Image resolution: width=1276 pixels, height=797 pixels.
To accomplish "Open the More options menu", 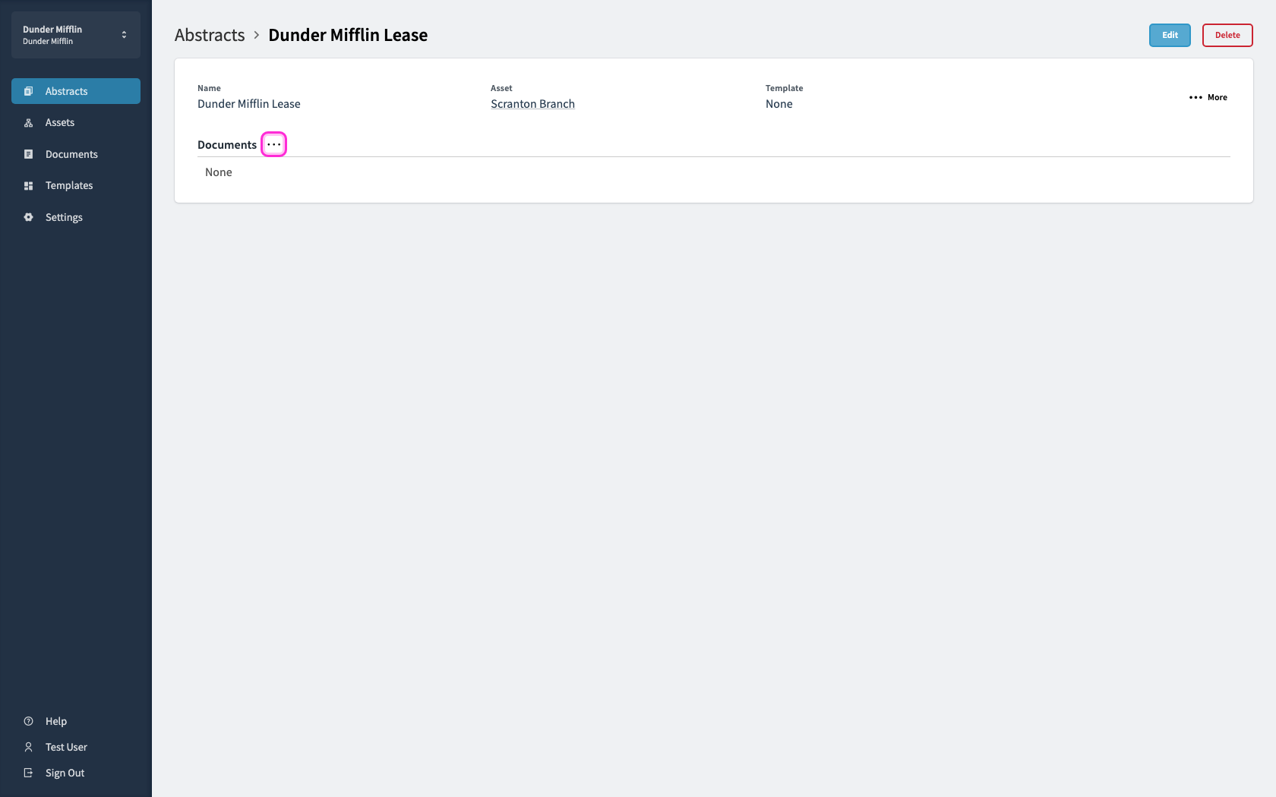I will click(1208, 97).
